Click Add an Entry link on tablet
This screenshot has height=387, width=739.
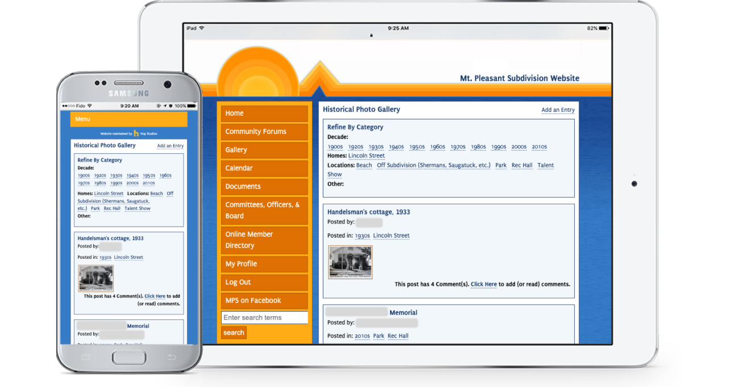click(558, 110)
